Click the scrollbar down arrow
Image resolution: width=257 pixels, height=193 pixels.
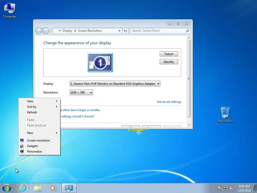tap(189, 125)
